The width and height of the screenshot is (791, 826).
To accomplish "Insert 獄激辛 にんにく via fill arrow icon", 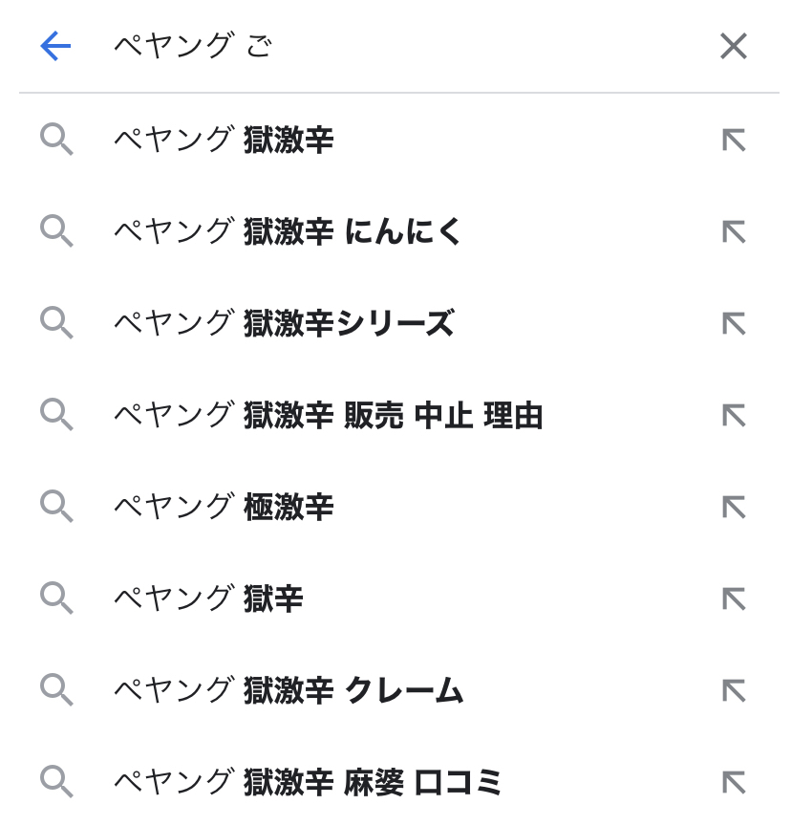I will 733,232.
